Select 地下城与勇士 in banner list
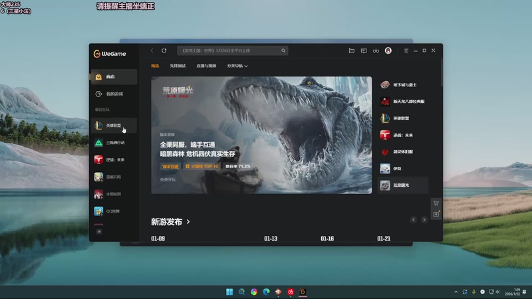The height and width of the screenshot is (299, 532). (x=403, y=85)
